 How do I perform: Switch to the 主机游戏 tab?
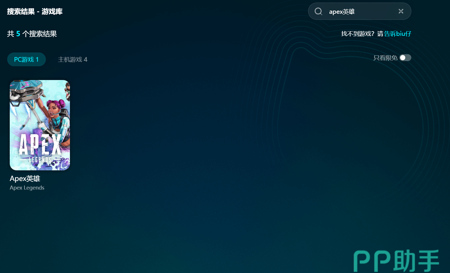(x=73, y=59)
